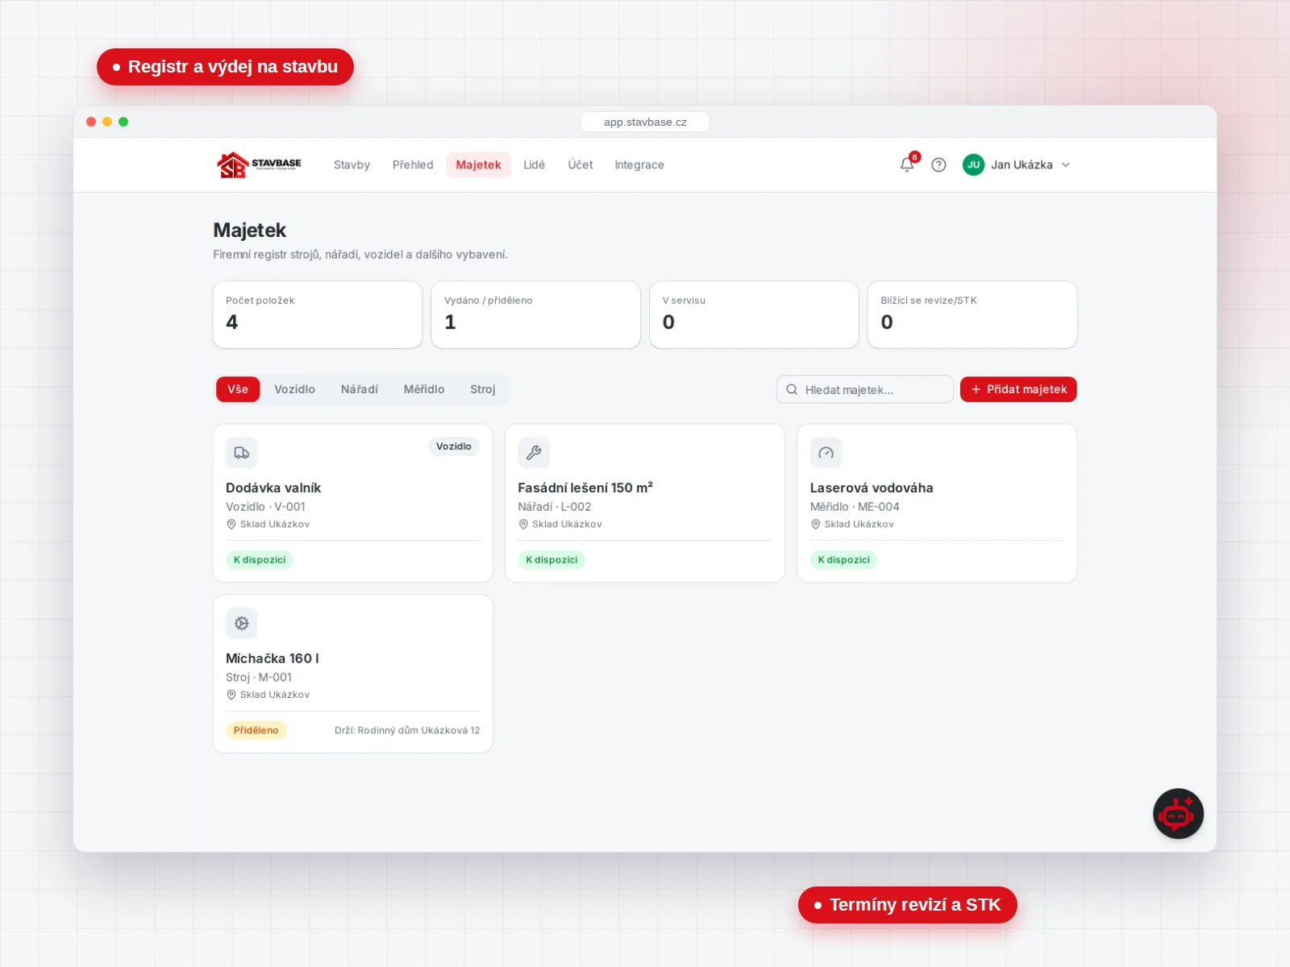
Task: Click the location pin on Dodávka valník card
Action: [231, 524]
